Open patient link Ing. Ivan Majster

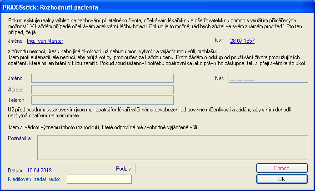(45, 41)
